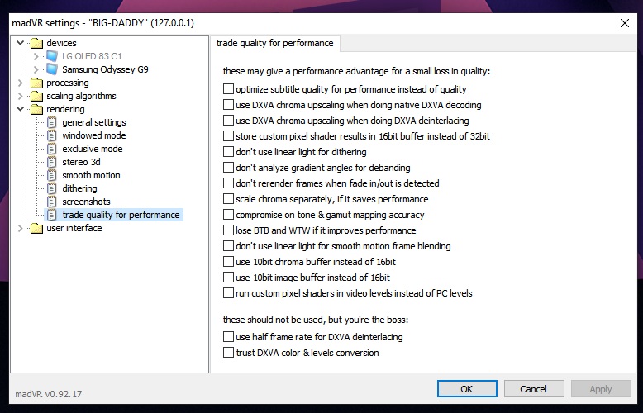Click the trade quality for performance page icon
The image size is (643, 413).
52,215
